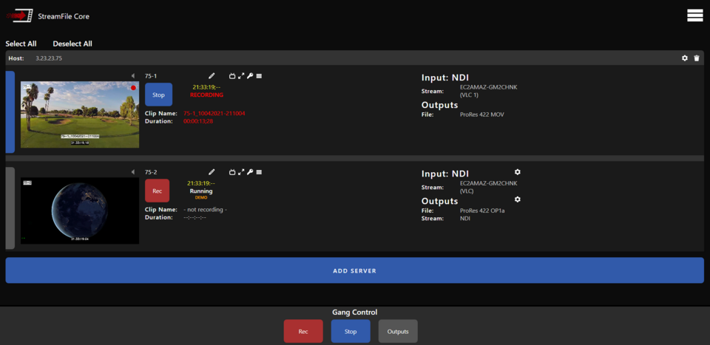Open the square menu icon on channel 75-2

259,171
